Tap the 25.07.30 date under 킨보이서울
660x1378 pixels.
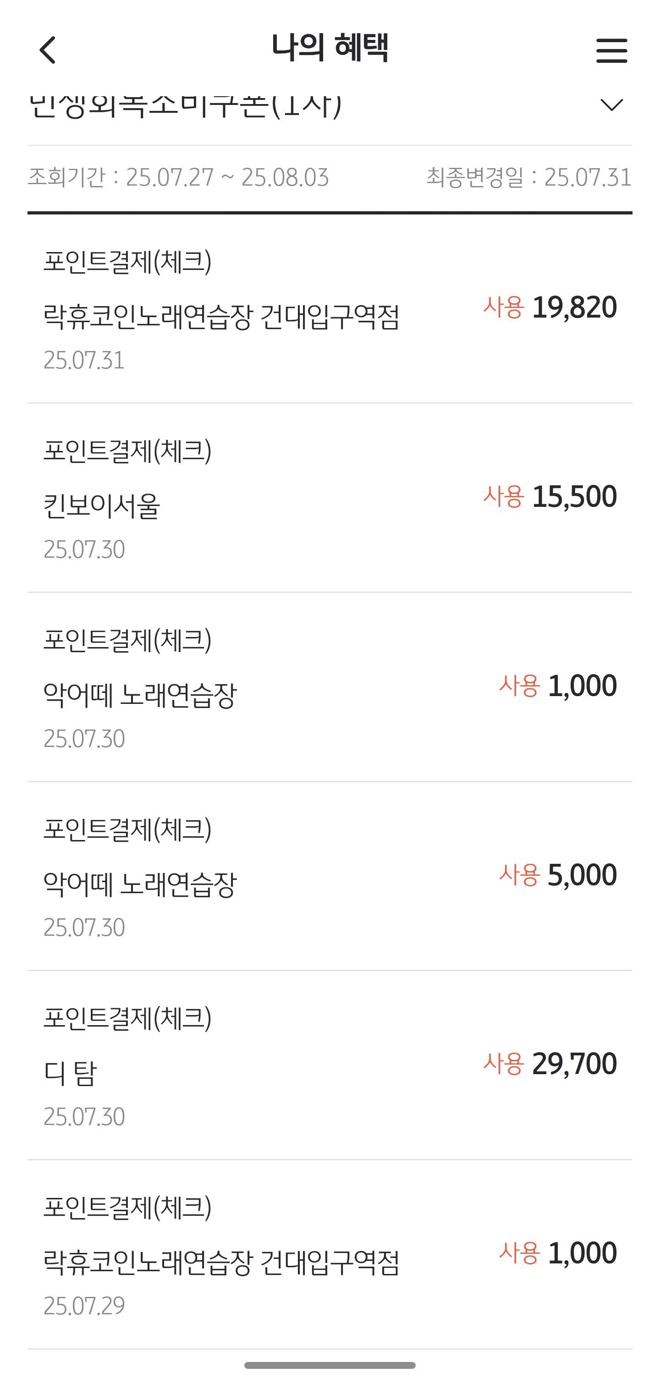84,549
